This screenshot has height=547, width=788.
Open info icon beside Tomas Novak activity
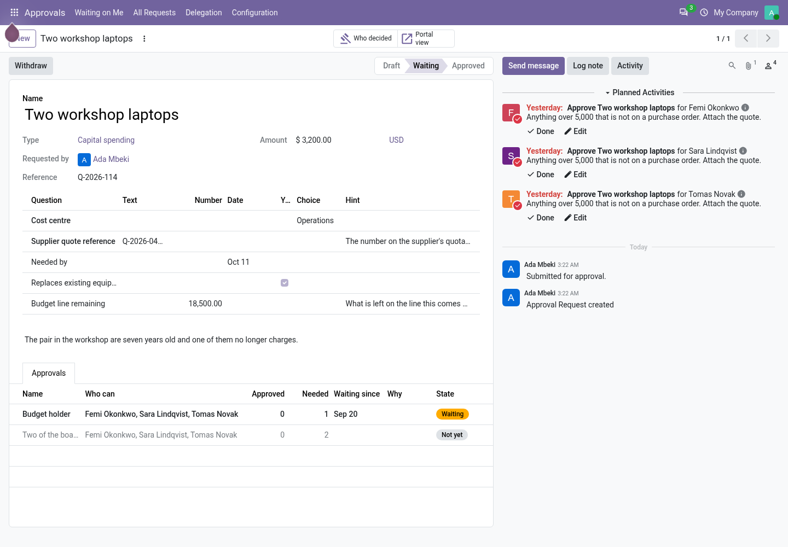[741, 194]
